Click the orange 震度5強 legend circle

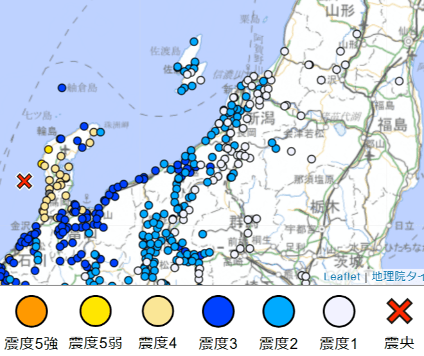[31, 312]
